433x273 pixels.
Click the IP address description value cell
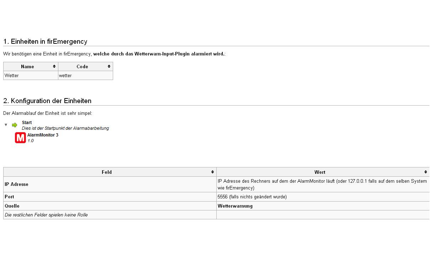point(322,184)
